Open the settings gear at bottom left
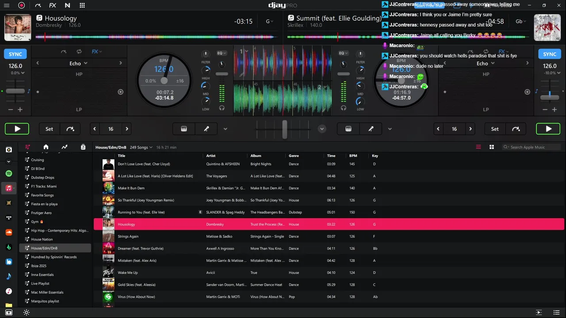The width and height of the screenshot is (566, 318). 27,313
